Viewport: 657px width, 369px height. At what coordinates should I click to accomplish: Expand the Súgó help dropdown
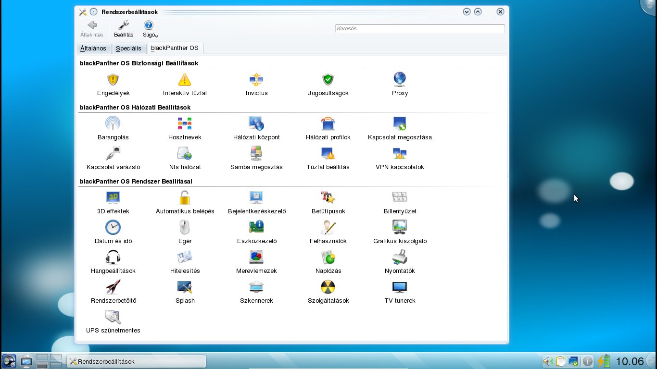coord(150,29)
